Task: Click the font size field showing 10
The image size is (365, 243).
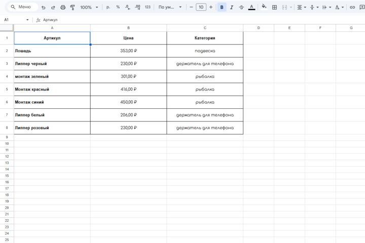Action: 201,7
